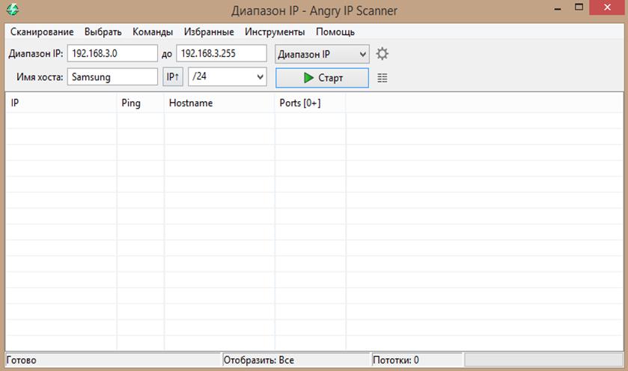Image resolution: width=628 pixels, height=371 pixels.
Task: Click the Потоки: 0 status entry
Action: pos(396,361)
